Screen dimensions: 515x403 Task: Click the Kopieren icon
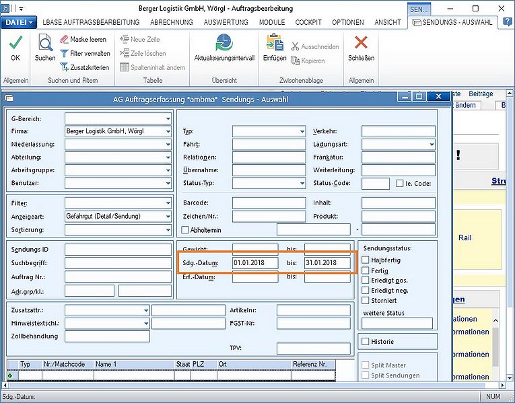pos(295,61)
